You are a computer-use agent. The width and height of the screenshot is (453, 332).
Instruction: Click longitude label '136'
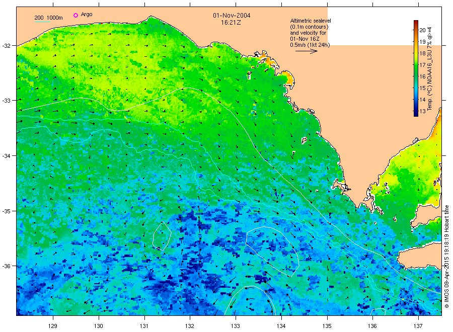(x=372, y=326)
